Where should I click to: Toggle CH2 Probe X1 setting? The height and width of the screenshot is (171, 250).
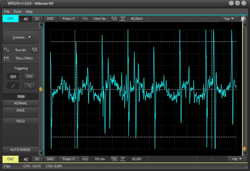coord(69,159)
